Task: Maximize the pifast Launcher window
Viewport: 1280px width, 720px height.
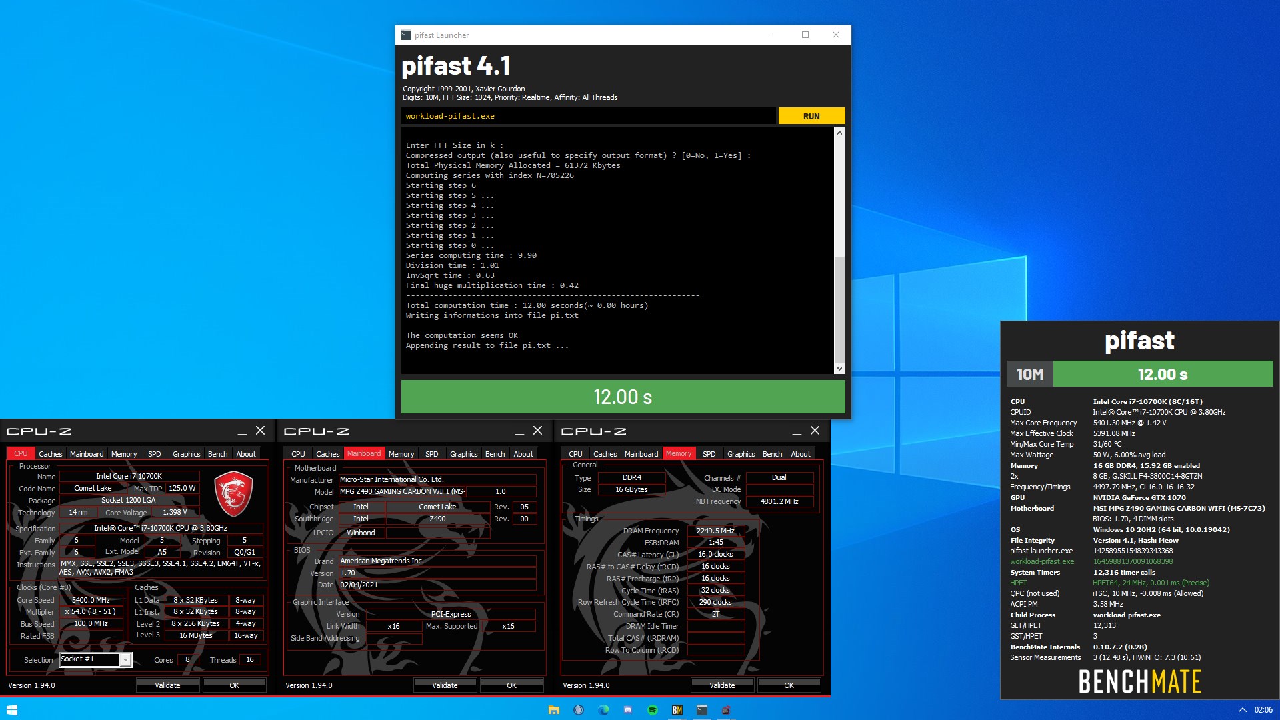Action: click(x=805, y=35)
